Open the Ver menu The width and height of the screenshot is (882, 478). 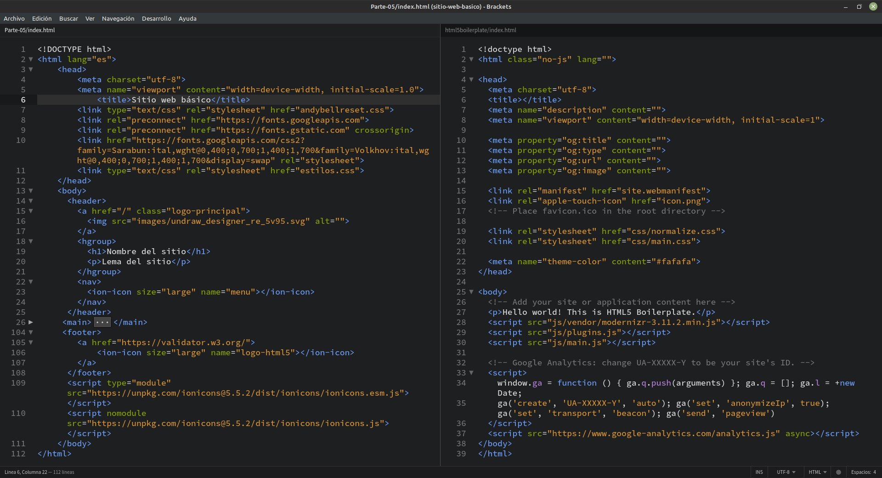90,18
